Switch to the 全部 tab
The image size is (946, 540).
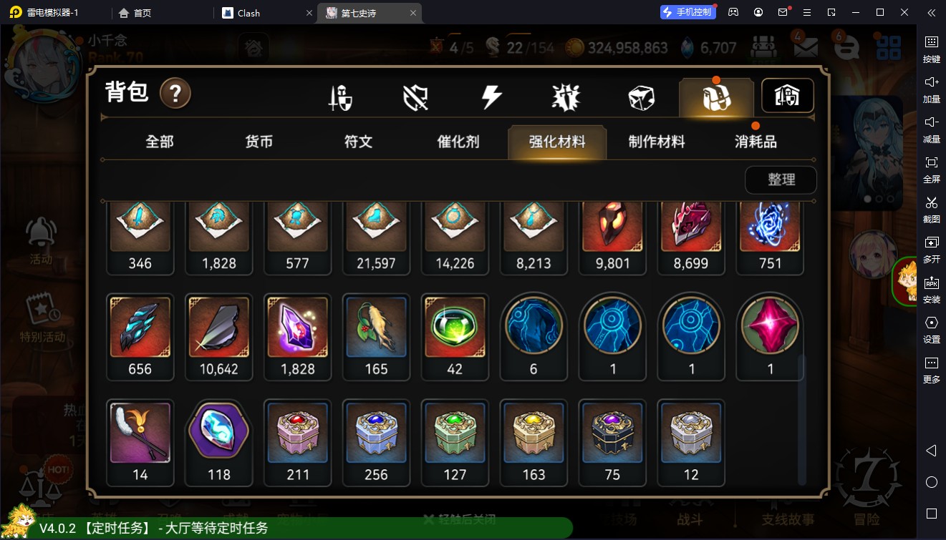pyautogui.click(x=160, y=142)
